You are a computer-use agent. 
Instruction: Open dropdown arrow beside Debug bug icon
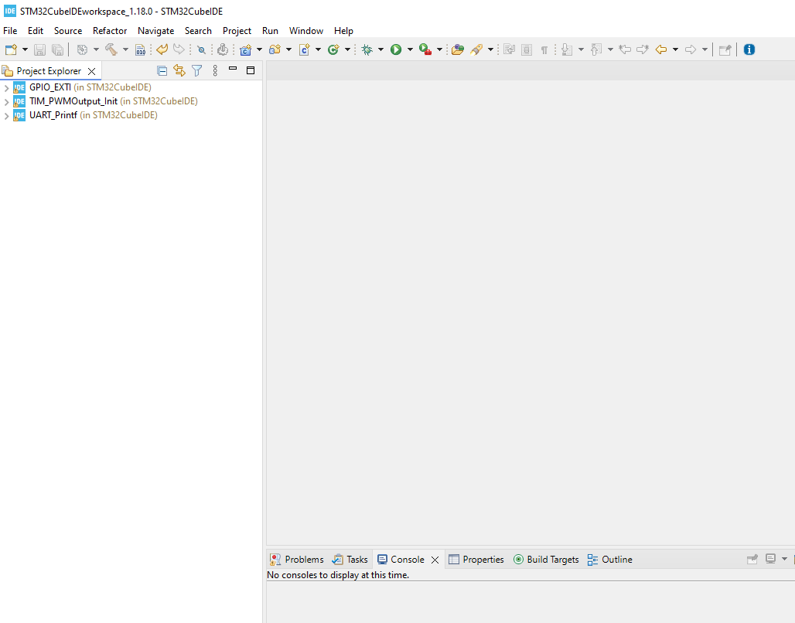(380, 49)
